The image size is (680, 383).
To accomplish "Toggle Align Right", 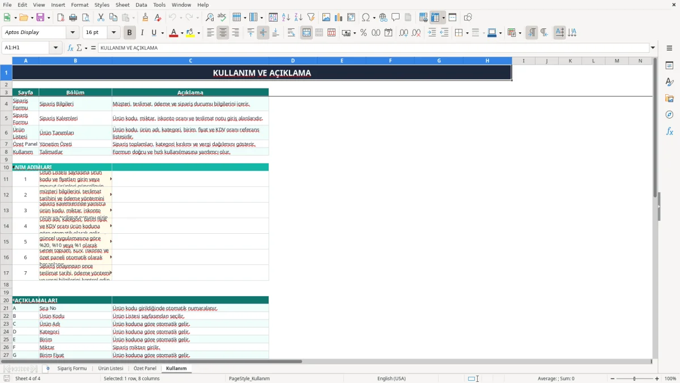I will point(235,33).
